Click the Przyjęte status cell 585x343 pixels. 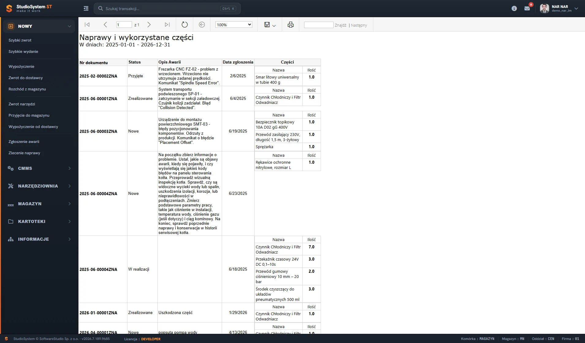136,76
